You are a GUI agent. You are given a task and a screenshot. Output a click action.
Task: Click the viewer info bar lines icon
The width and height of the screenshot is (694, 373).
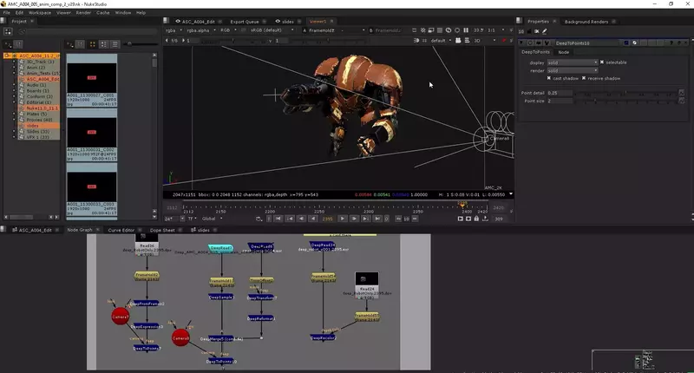(467, 40)
